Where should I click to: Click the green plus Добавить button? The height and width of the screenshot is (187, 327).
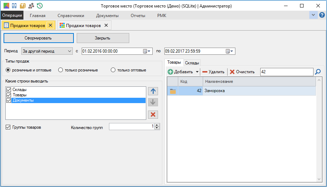[180, 72]
